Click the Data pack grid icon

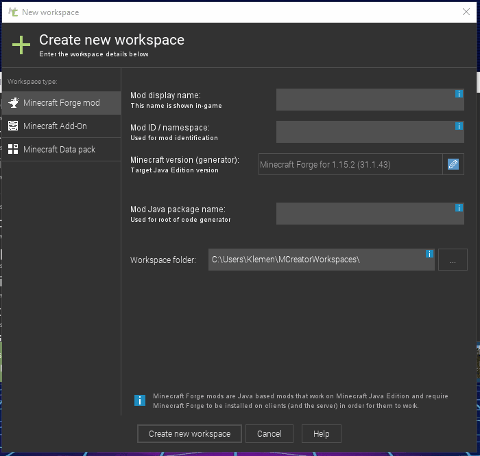(x=13, y=149)
